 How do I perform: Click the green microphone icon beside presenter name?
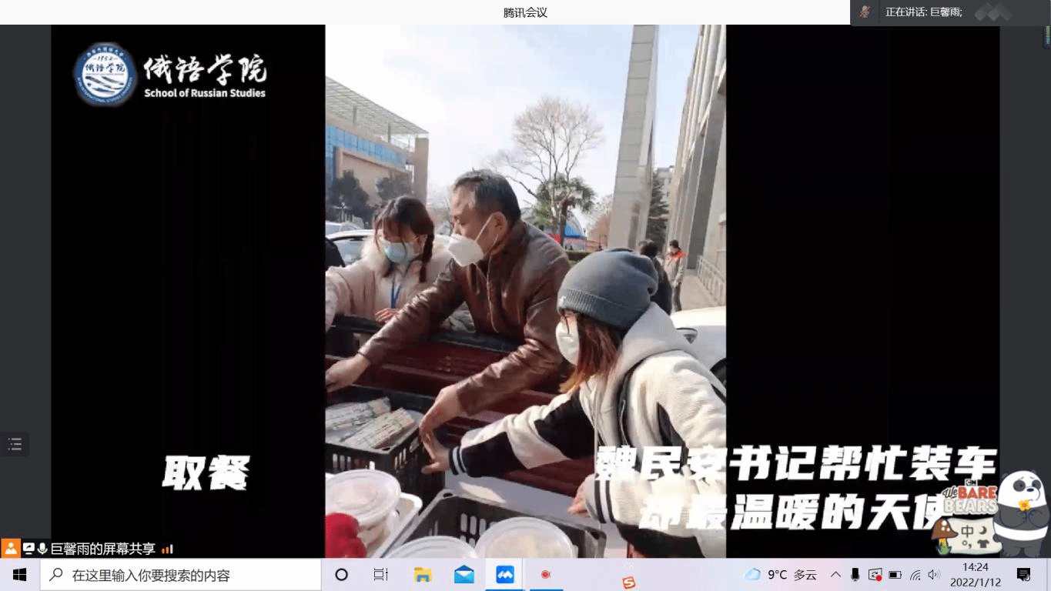click(x=42, y=549)
